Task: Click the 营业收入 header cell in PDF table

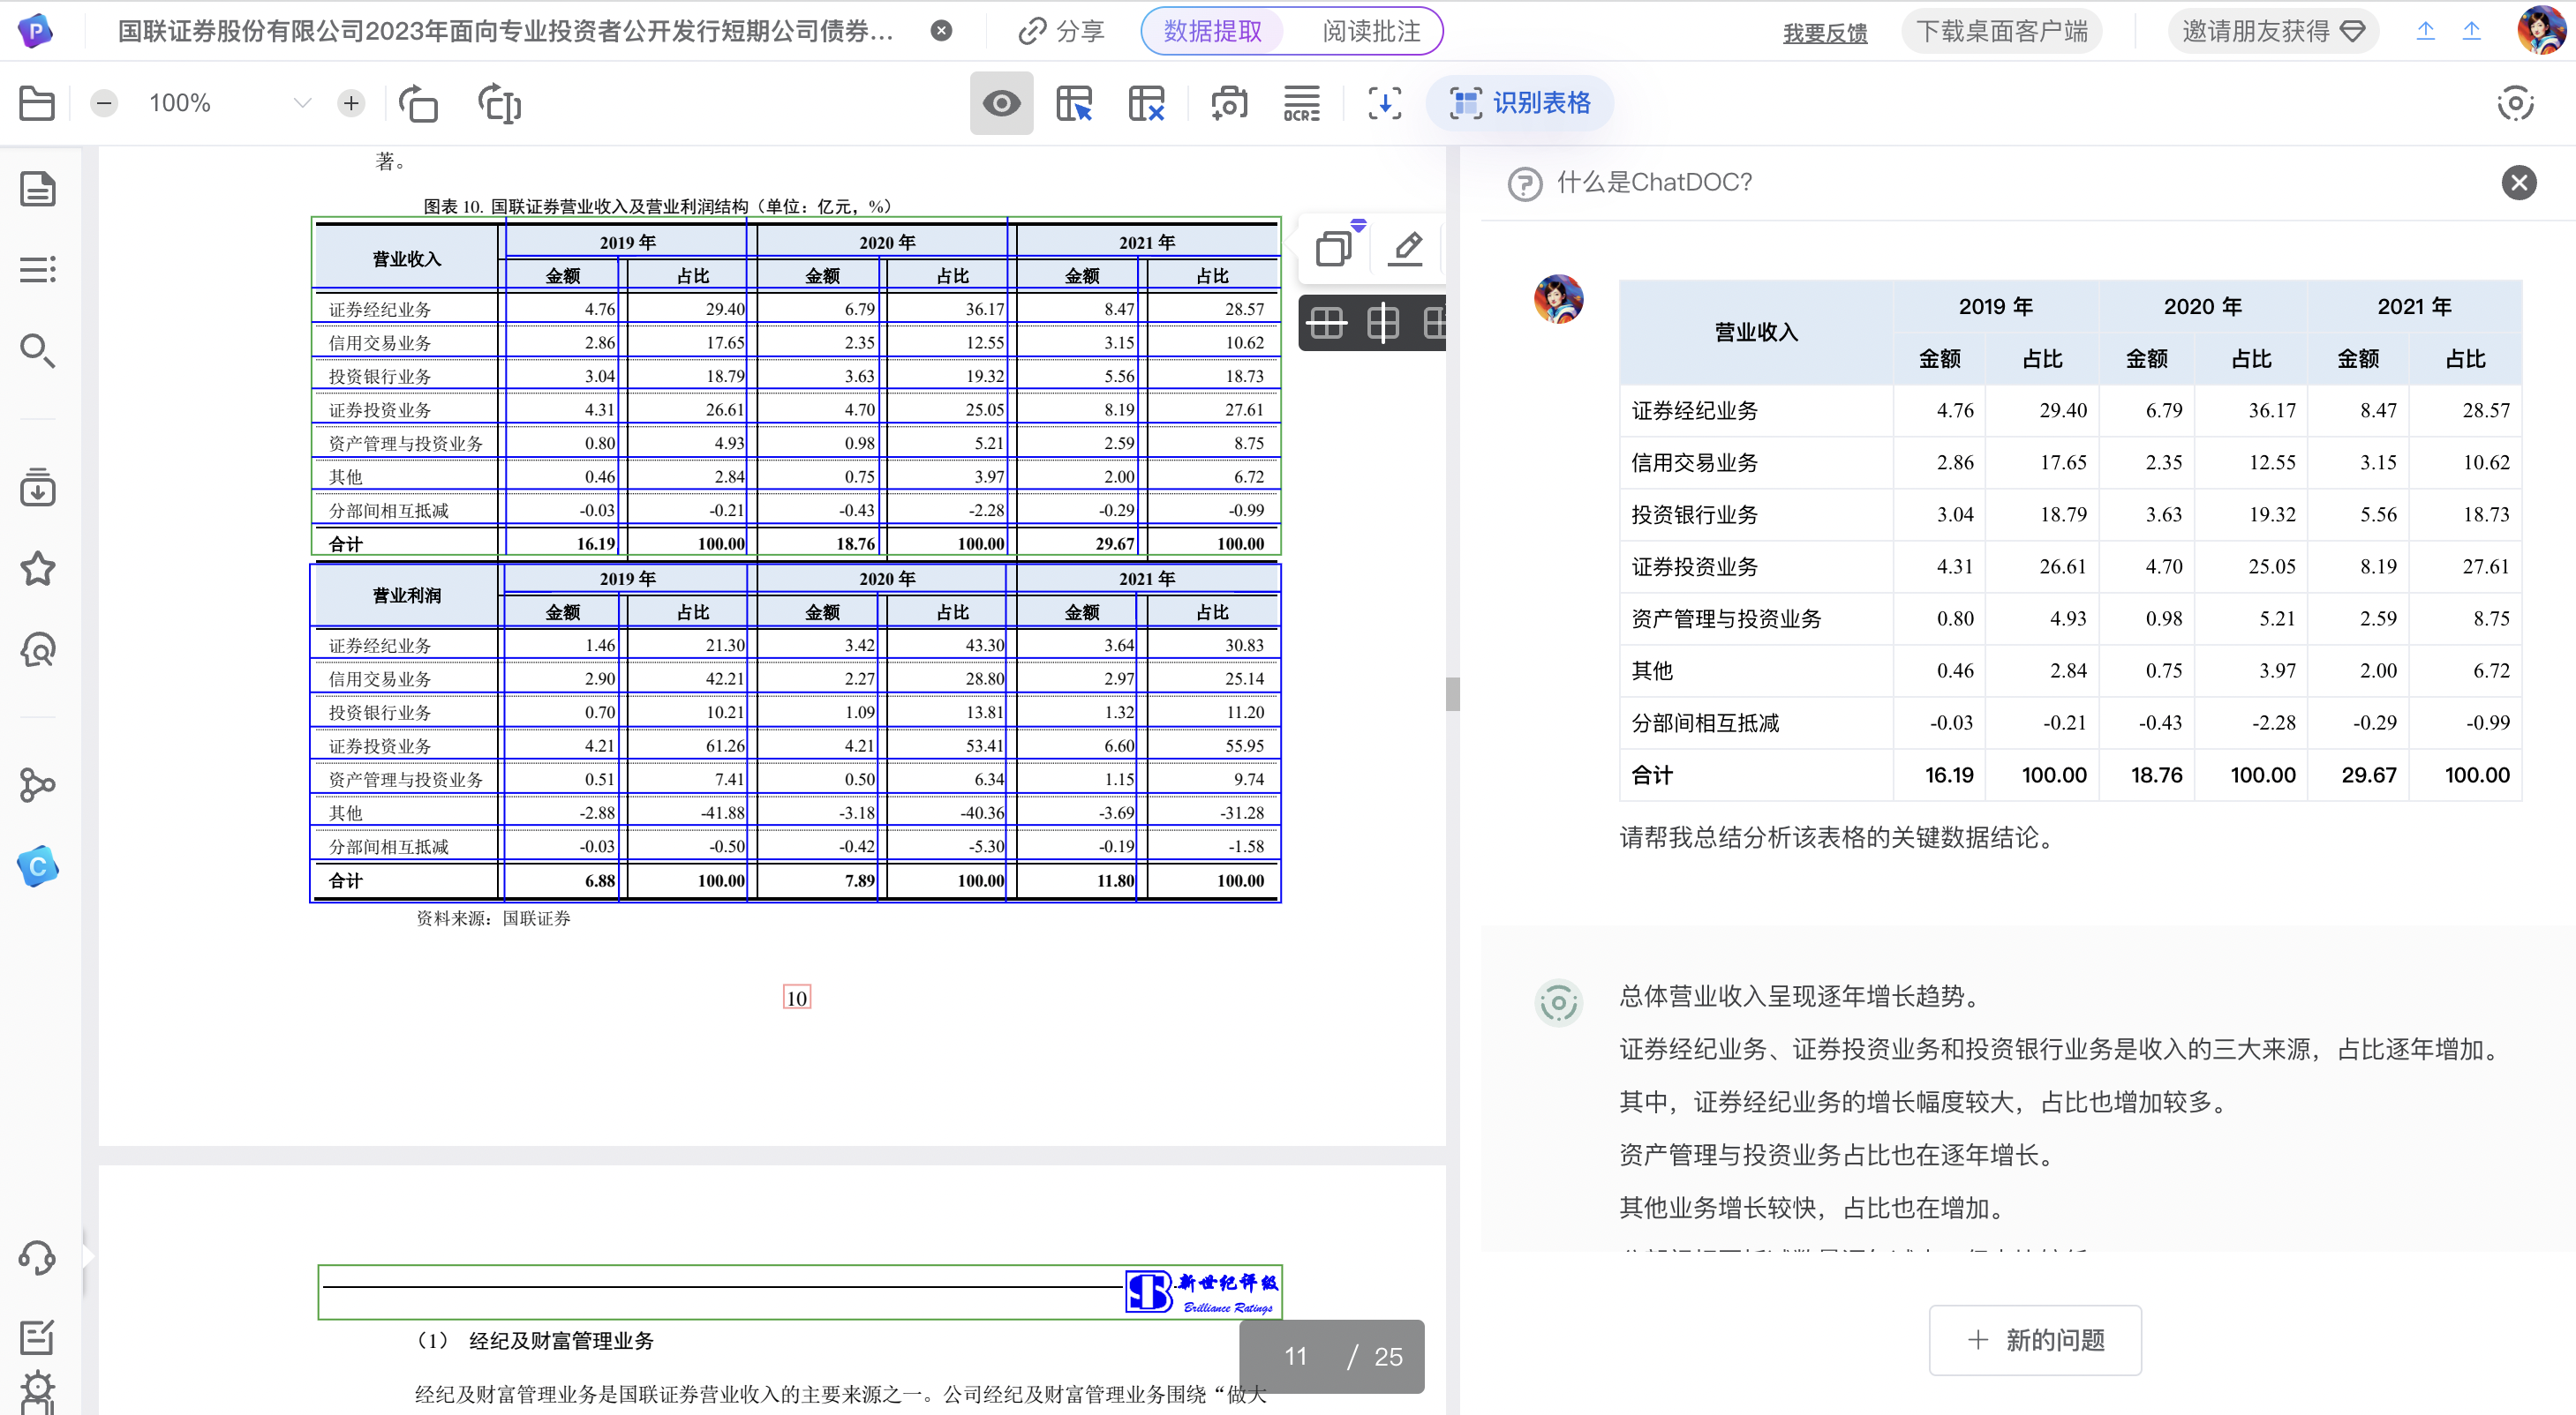Action: click(x=406, y=258)
